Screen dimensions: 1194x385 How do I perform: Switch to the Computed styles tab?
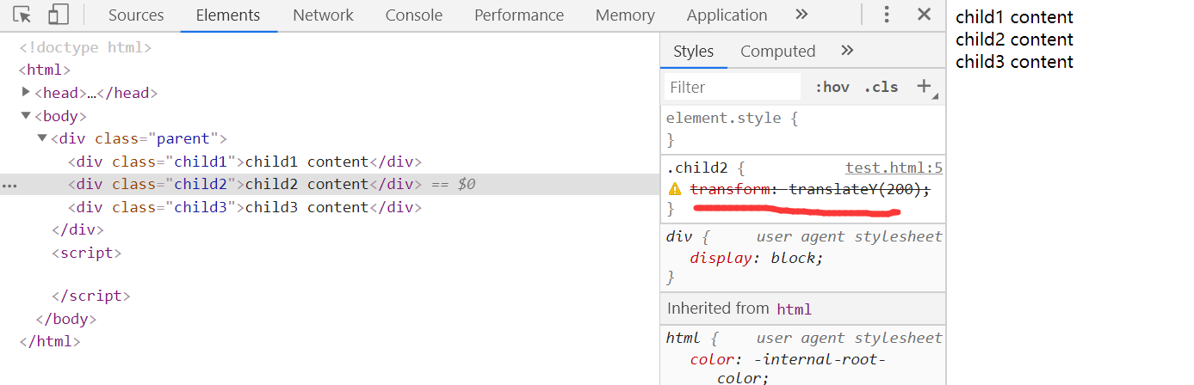(x=777, y=52)
